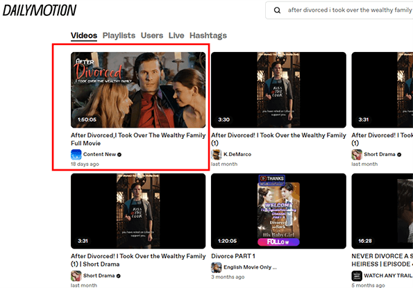Click the Content New channel avatar
The height and width of the screenshot is (288, 413).
(76, 155)
